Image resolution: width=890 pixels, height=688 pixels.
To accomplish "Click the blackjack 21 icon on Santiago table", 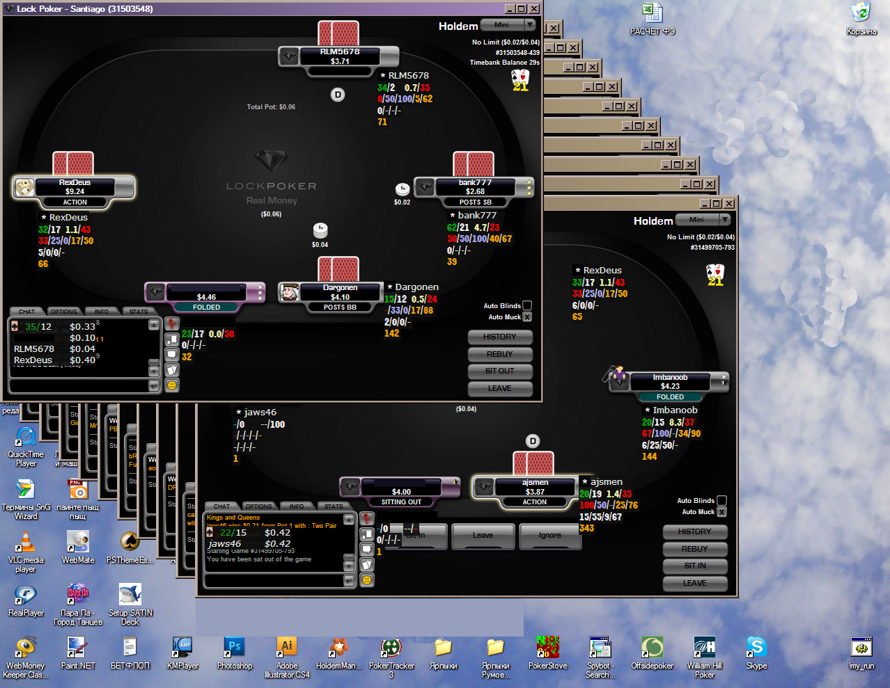I will [x=520, y=80].
